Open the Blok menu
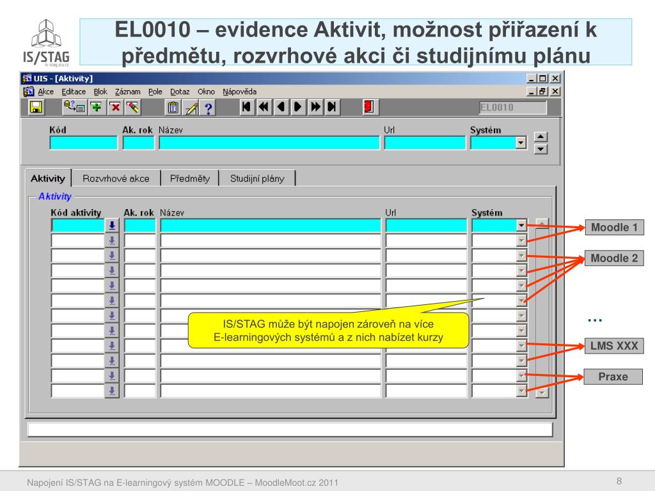Image resolution: width=655 pixels, height=491 pixels. tap(100, 91)
